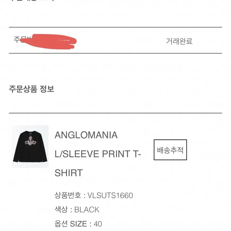Click the 옵션 SIZE label
Viewport: 231px width, 231px height.
(x=71, y=224)
